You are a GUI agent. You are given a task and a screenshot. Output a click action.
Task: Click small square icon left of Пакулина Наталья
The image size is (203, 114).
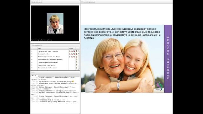(32, 60)
